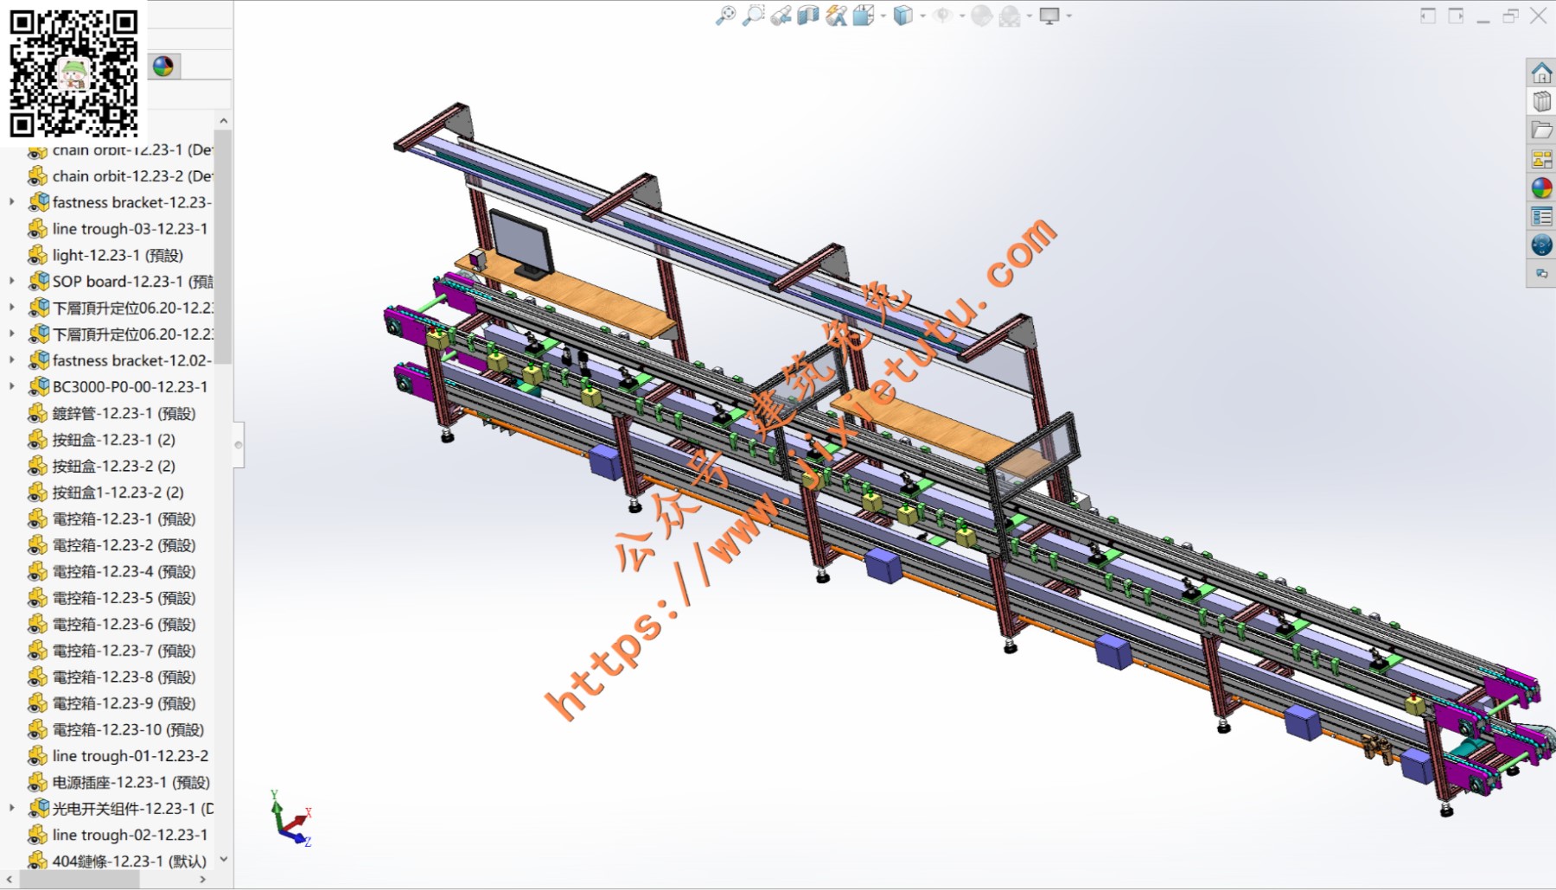Activate the Previous View icon
This screenshot has width=1556, height=890.
[x=781, y=16]
